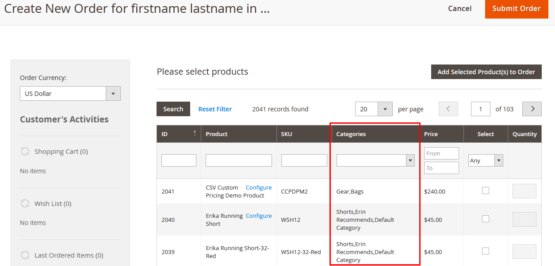Click the Product name filter field
555x266 pixels.
coord(239,160)
